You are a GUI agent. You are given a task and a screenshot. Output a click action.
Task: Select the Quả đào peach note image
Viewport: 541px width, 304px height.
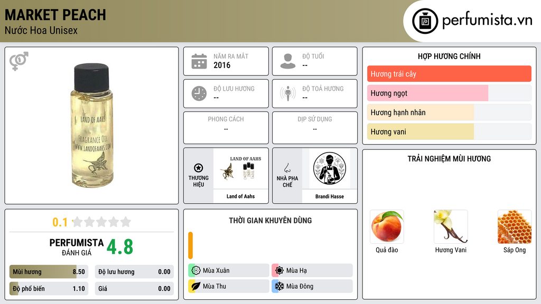coord(387,227)
